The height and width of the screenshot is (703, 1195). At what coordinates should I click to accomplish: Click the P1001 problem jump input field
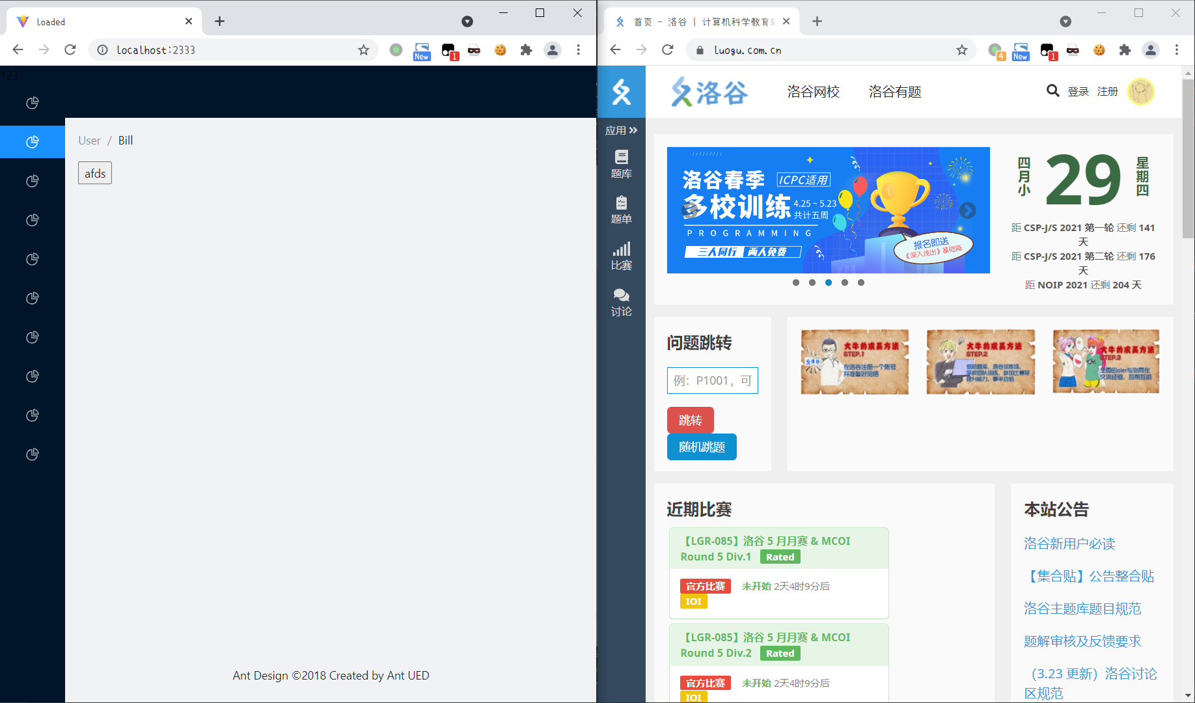[x=712, y=380]
